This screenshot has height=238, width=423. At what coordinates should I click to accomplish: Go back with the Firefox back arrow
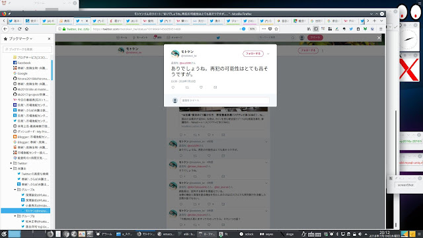coord(5,29)
